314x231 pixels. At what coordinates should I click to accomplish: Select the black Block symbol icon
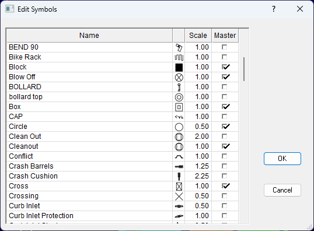point(179,67)
